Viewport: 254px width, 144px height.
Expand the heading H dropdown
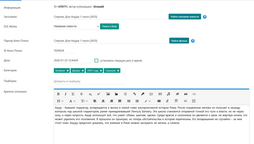[x=60, y=101]
